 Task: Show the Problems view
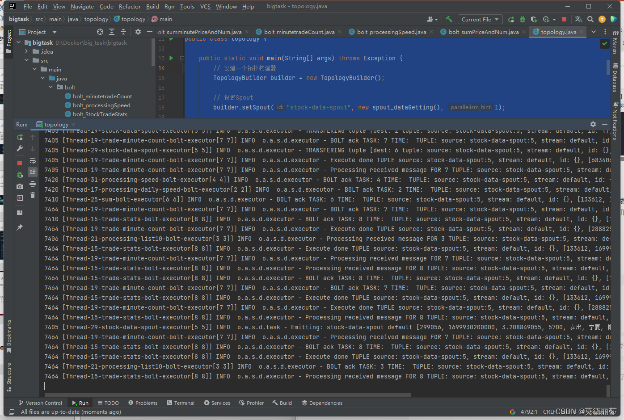[143, 403]
